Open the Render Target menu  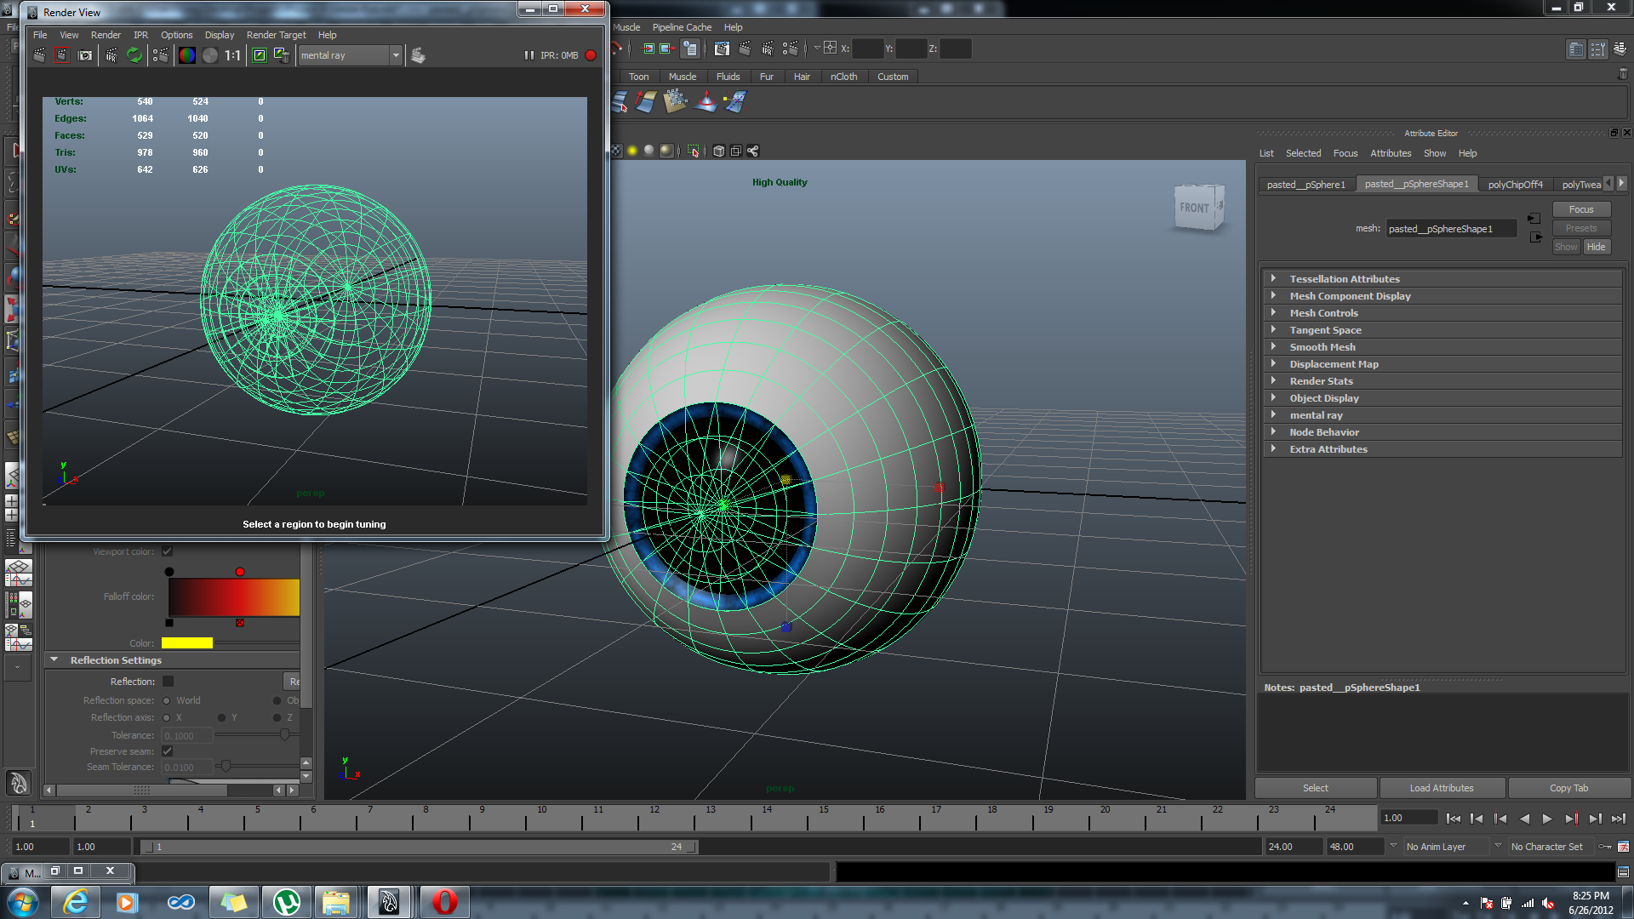point(276,35)
